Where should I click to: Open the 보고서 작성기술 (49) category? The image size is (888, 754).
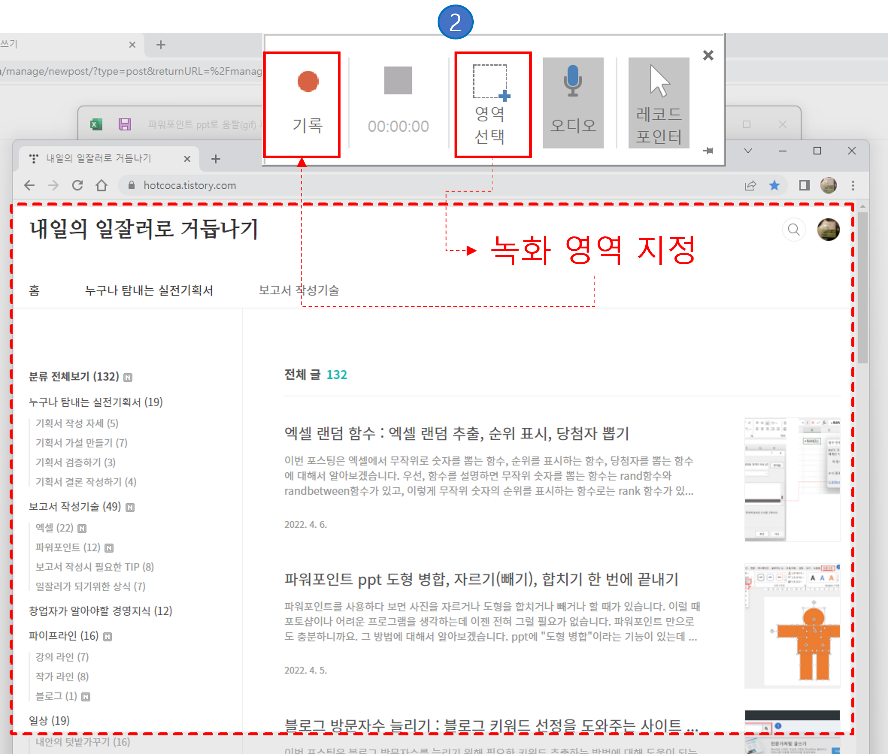75,506
